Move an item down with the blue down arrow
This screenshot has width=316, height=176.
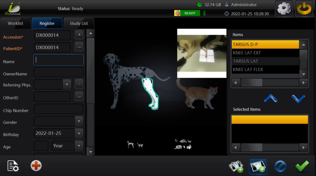298,98
